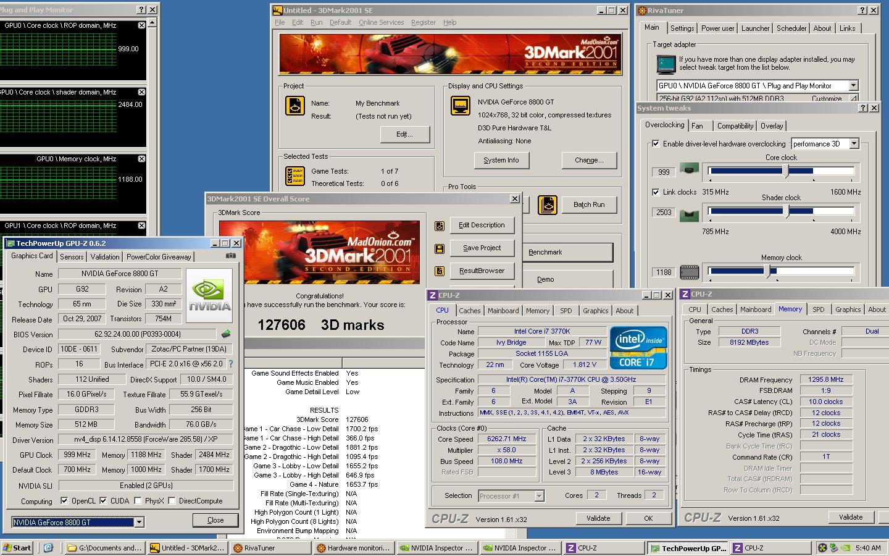Toggle the DirectCompute checkbox in GPU-Z
The image size is (889, 556).
tap(172, 501)
